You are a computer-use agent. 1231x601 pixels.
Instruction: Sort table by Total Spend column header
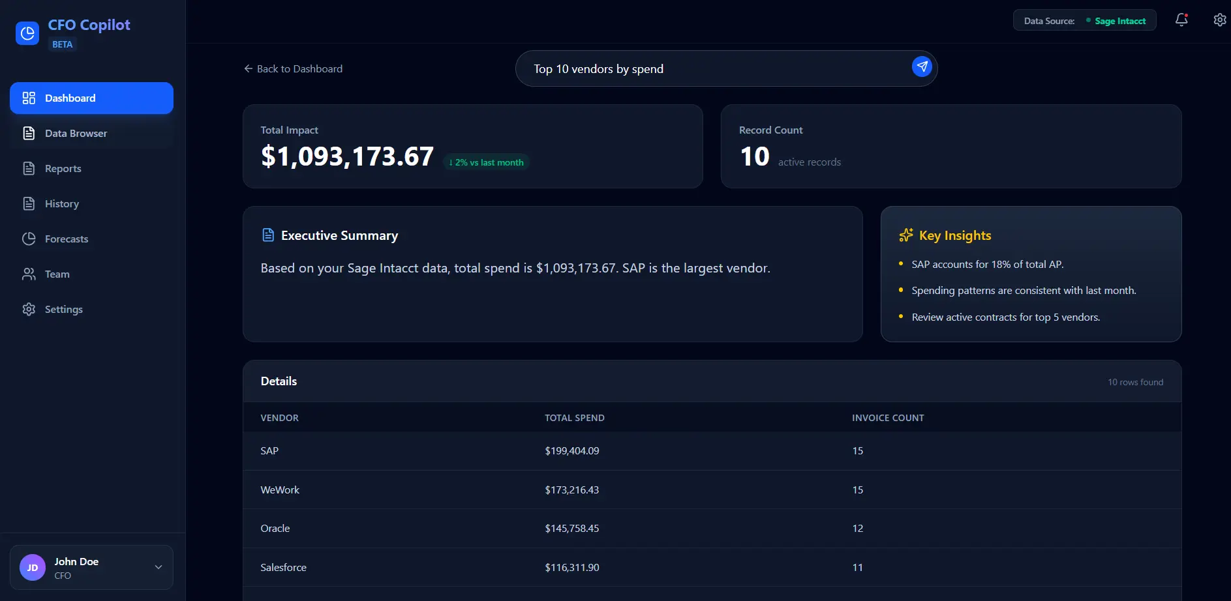pyautogui.click(x=574, y=418)
